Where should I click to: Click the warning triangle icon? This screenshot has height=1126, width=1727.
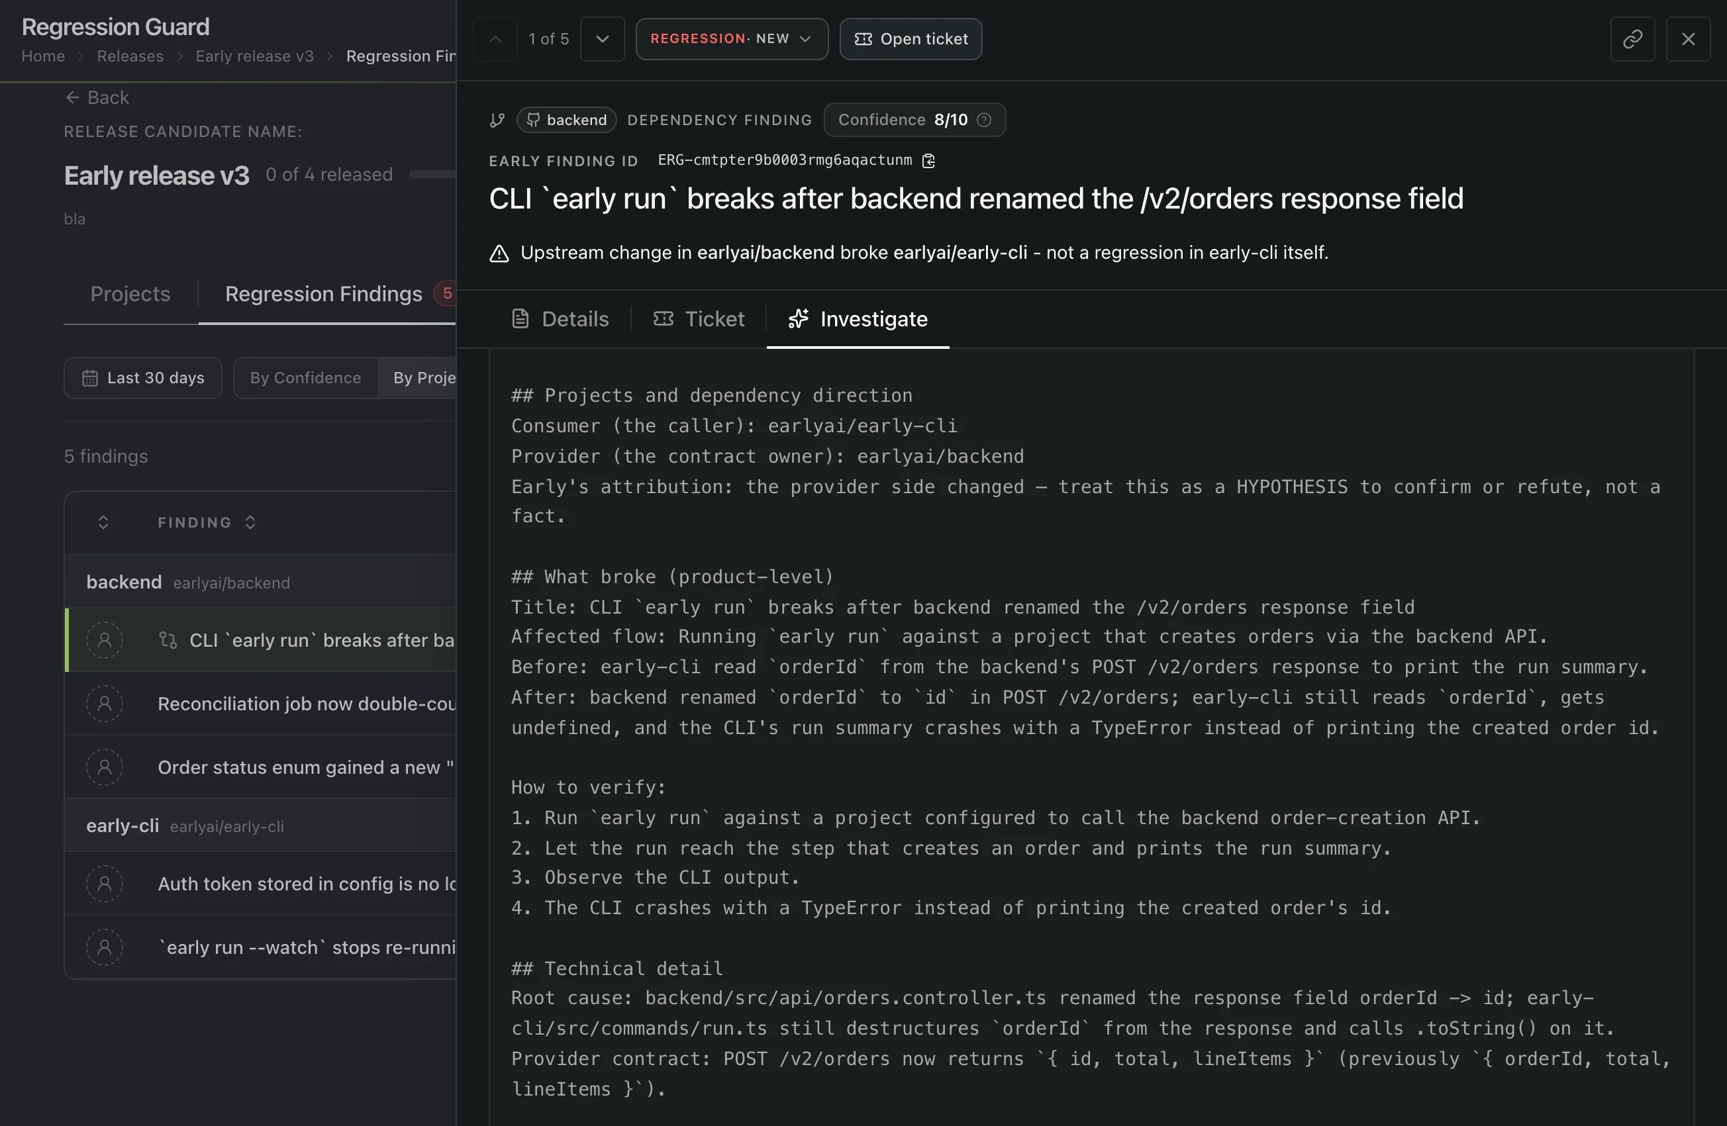499,254
